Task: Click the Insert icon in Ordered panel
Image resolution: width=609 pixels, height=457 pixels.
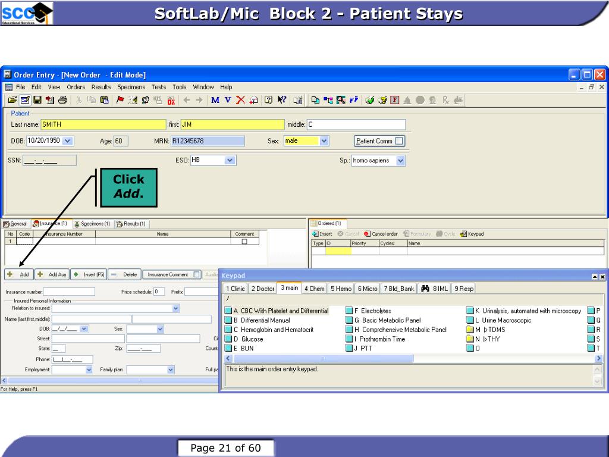Action: [315, 234]
